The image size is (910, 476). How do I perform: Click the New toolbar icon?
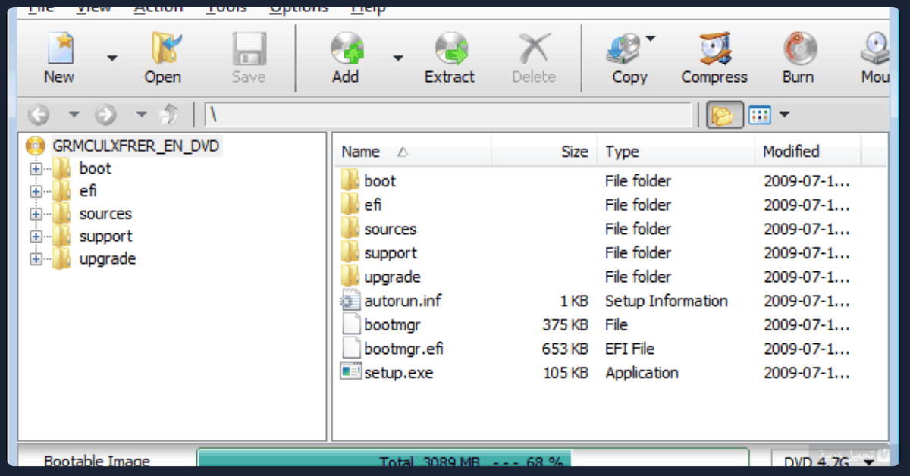(59, 49)
